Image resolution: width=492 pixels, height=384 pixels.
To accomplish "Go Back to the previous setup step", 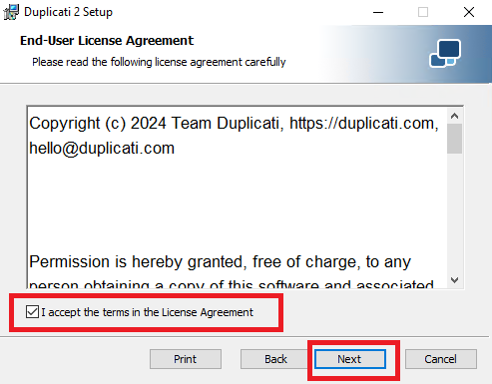I will click(275, 359).
